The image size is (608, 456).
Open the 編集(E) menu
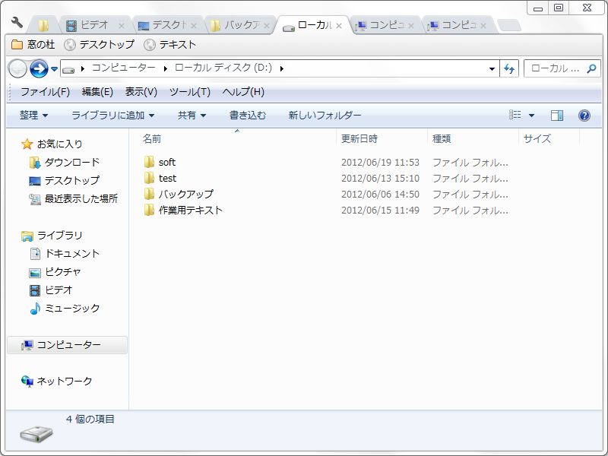pos(97,92)
